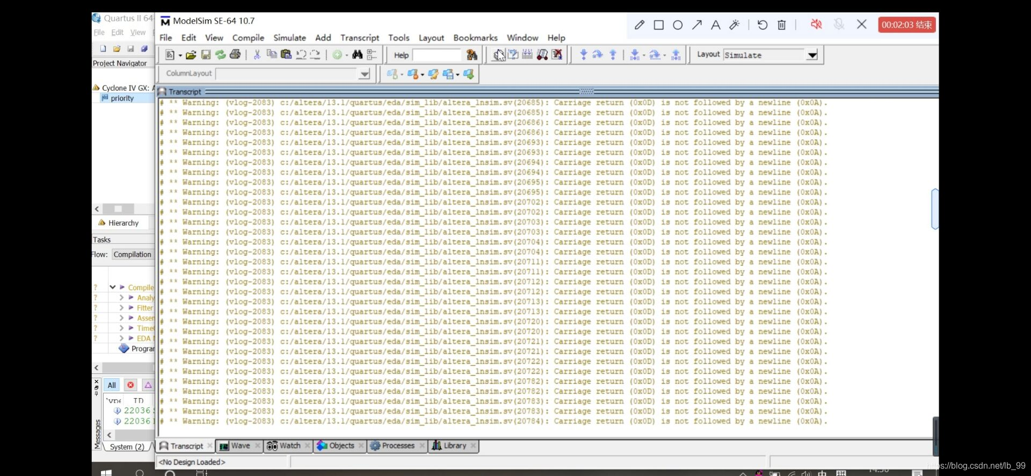Toggle the error message filter red icon
This screenshot has height=476, width=1031.
pyautogui.click(x=130, y=385)
